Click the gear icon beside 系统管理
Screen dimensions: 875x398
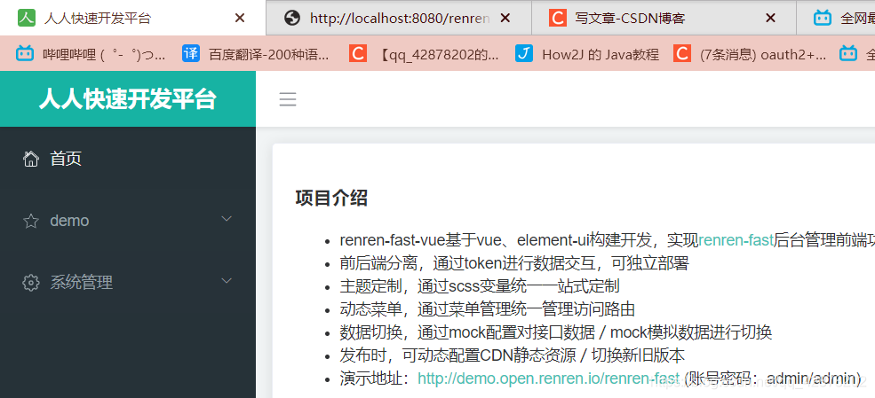click(x=31, y=283)
